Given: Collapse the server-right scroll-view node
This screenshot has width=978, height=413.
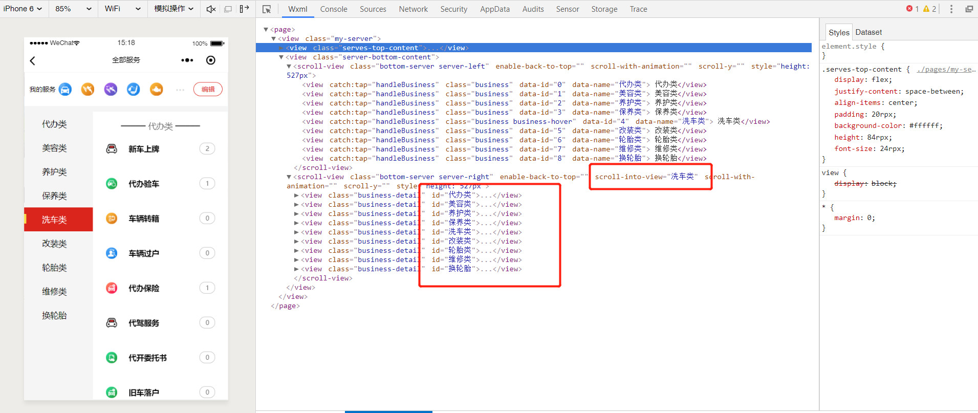Looking at the screenshot, I should tap(289, 177).
